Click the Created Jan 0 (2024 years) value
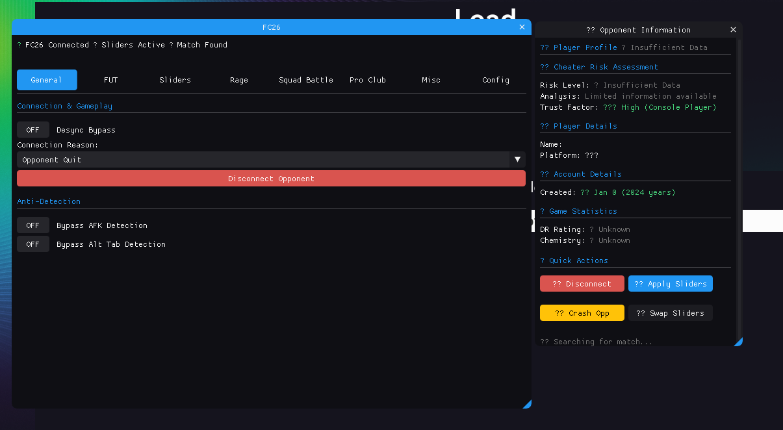The image size is (783, 430). [x=628, y=192]
